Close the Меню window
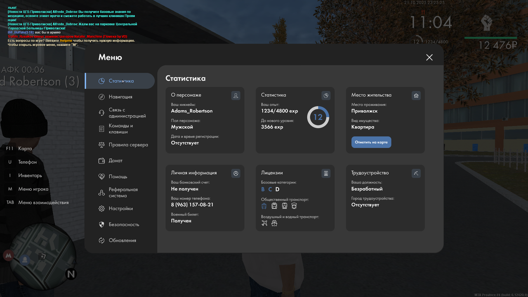Viewport: 528px width, 297px height. pyautogui.click(x=429, y=57)
